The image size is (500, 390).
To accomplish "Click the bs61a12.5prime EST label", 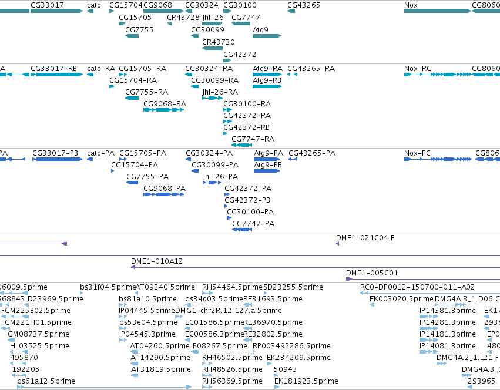I will 46,381.
